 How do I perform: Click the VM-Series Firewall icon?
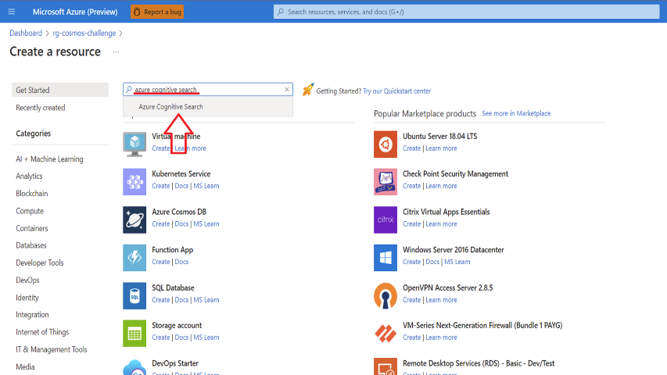[385, 334]
